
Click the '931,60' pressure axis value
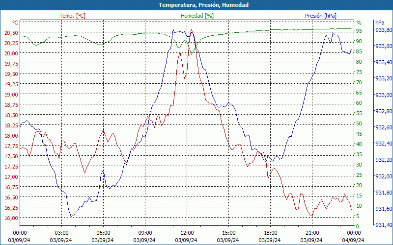(x=384, y=209)
